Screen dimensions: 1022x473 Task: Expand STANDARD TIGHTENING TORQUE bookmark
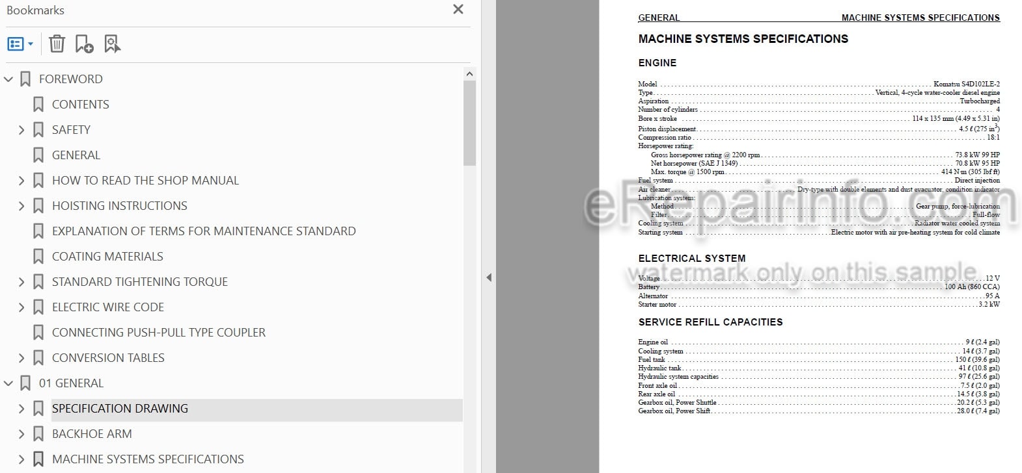(21, 282)
